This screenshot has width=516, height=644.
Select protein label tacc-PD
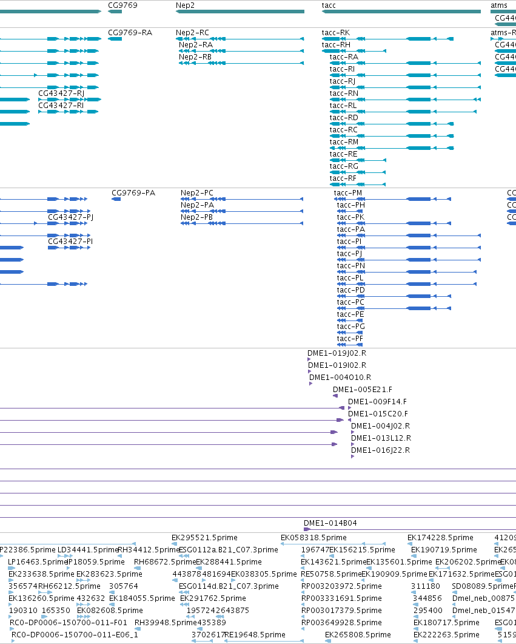[x=350, y=290]
